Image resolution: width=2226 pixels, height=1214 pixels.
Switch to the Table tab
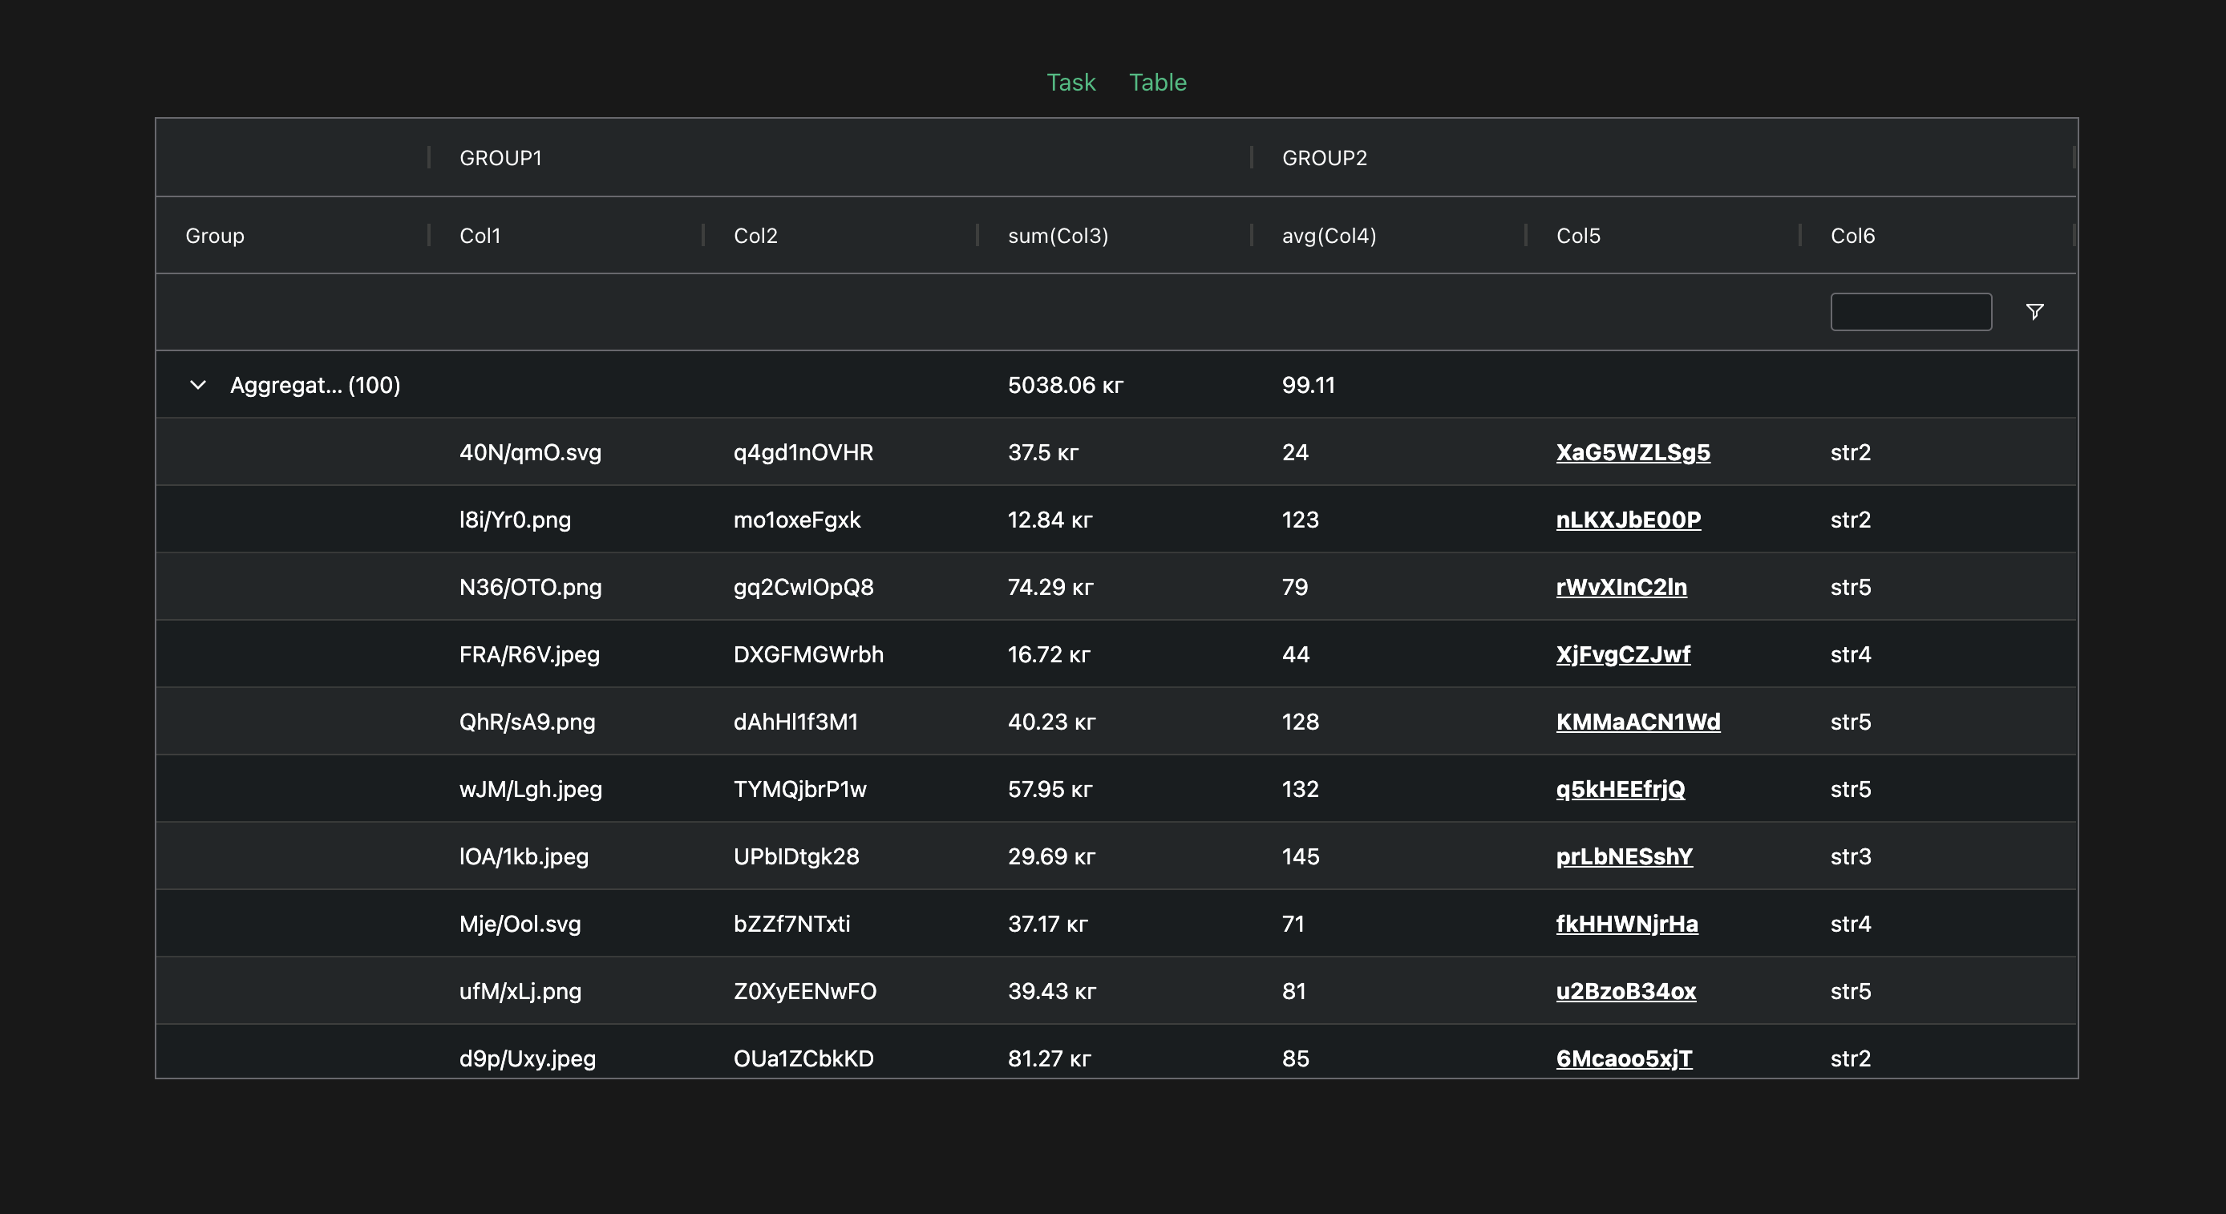(x=1158, y=82)
